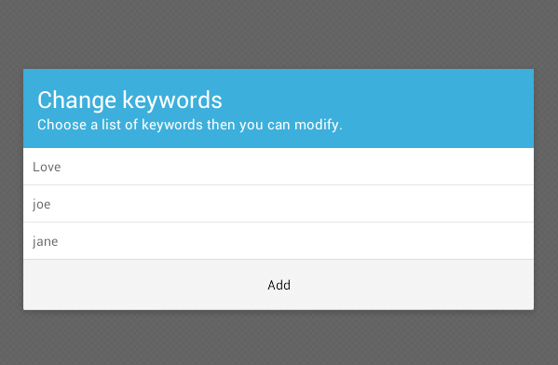The width and height of the screenshot is (558, 365).
Task: Click the "Change keywords" dialog title
Action: [x=129, y=100]
